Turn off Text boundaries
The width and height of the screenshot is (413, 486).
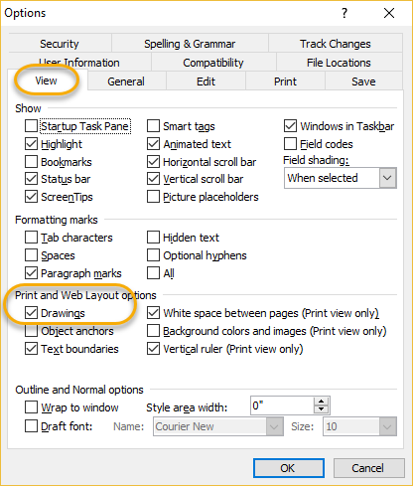[31, 349]
